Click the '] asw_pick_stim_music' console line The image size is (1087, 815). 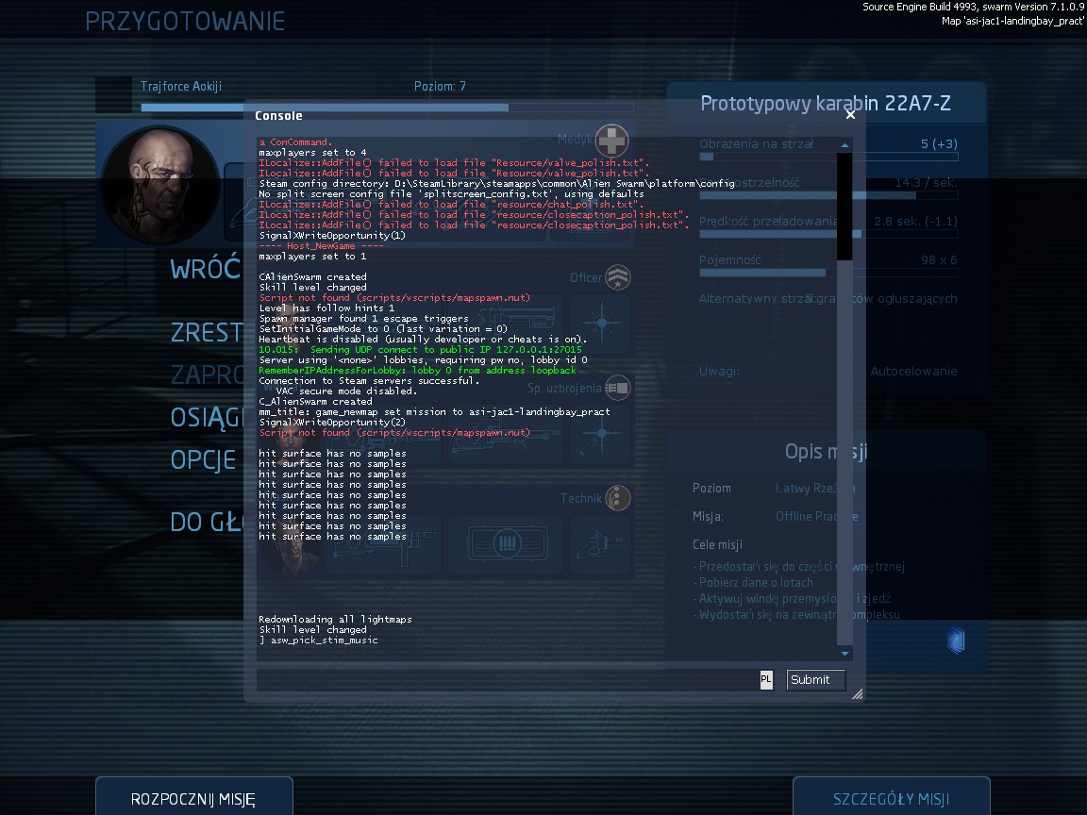318,640
